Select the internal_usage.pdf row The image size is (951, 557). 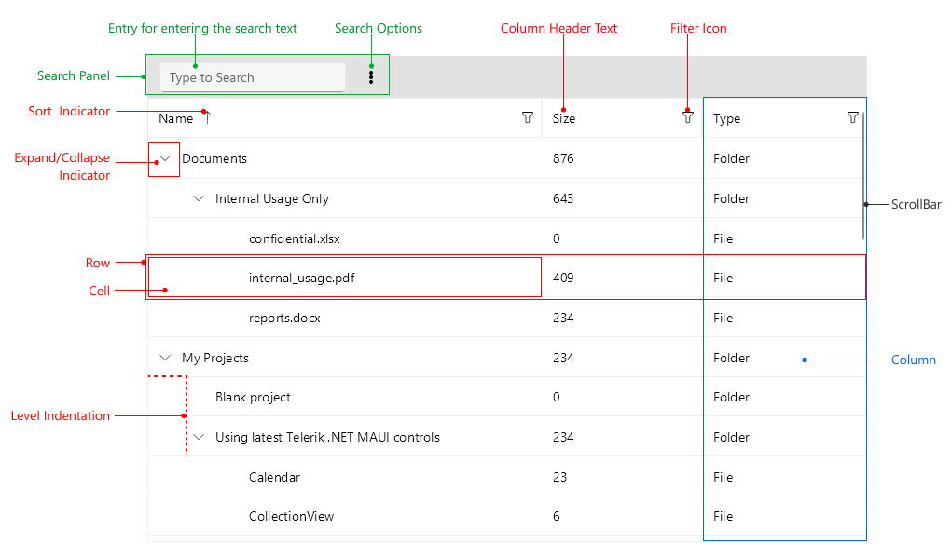[301, 278]
